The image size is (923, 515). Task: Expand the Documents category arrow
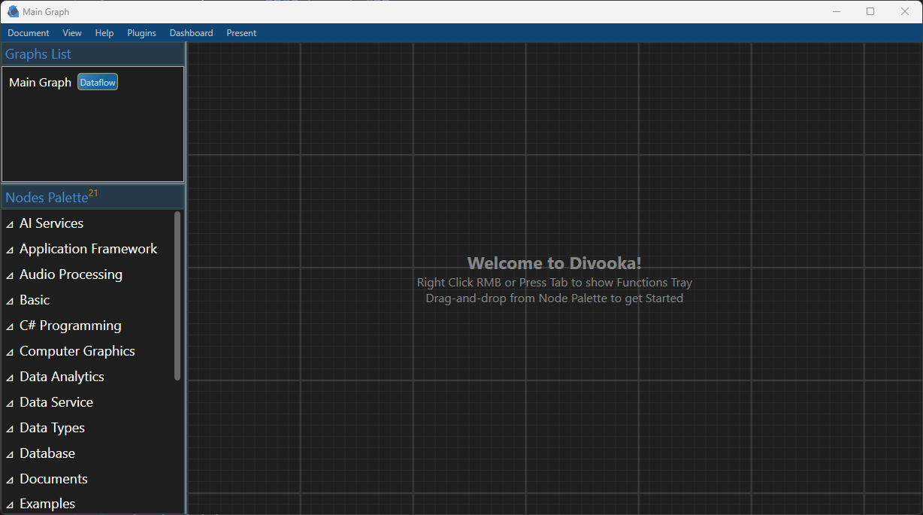[x=10, y=480]
